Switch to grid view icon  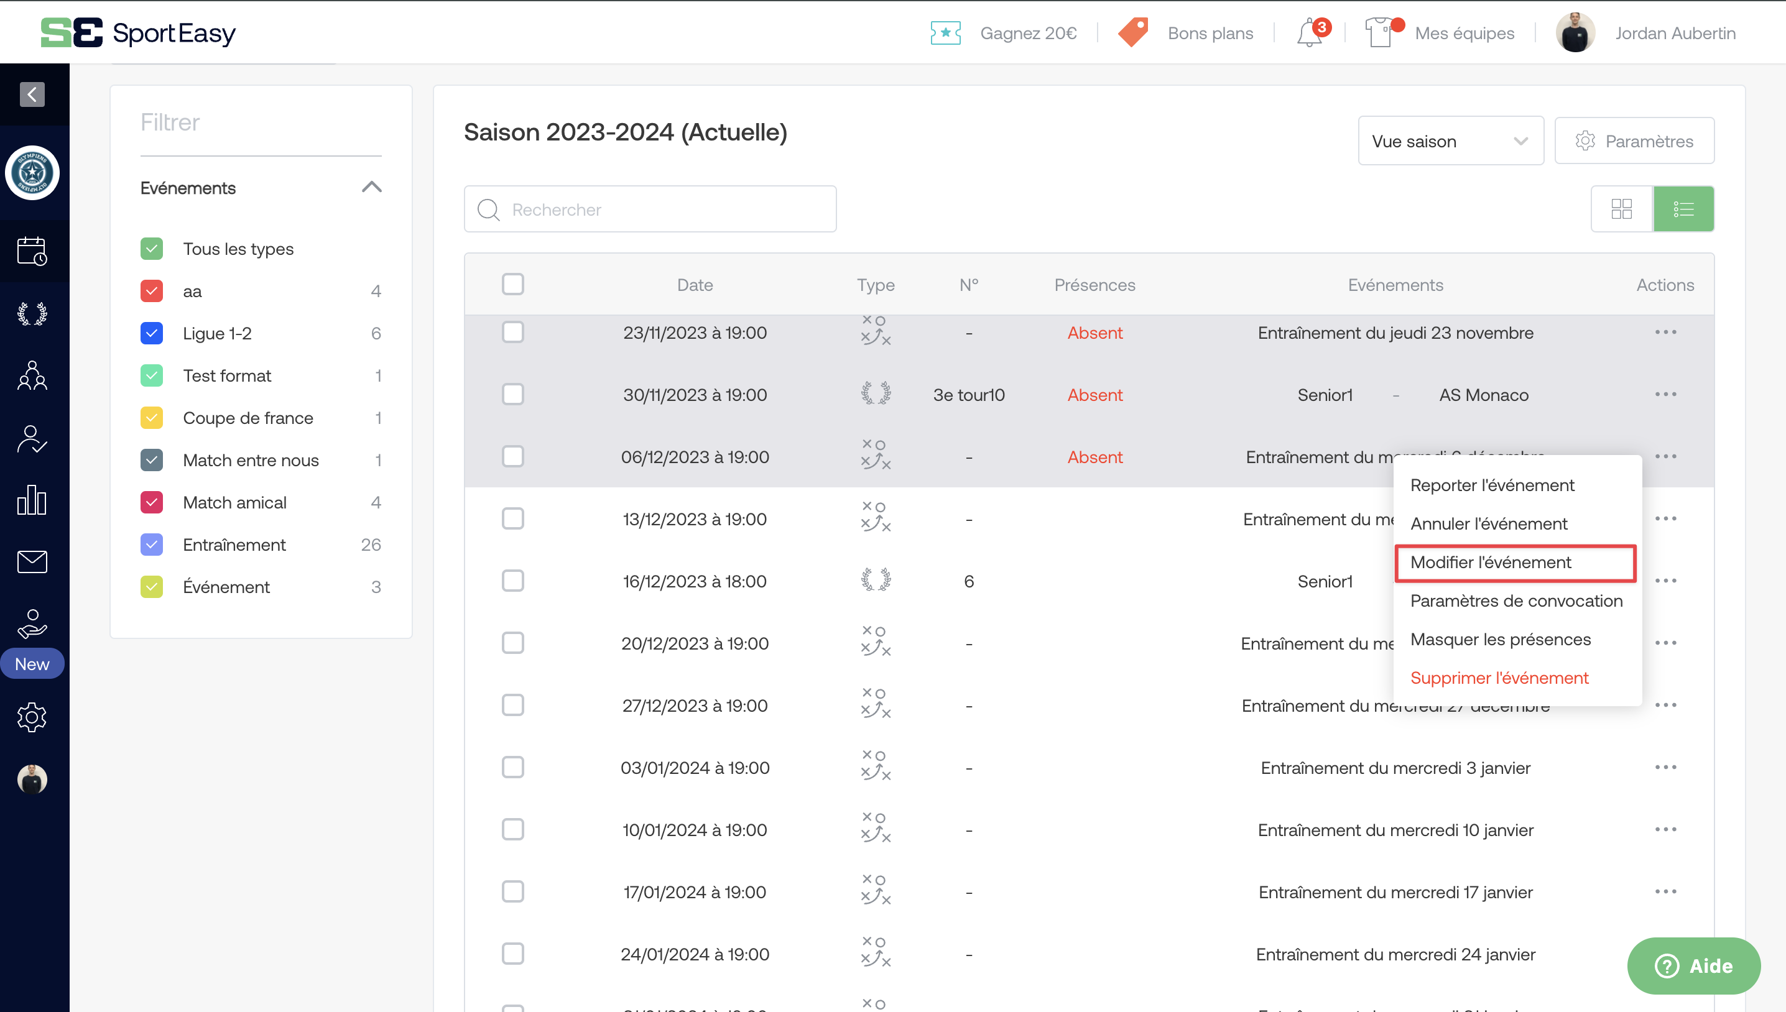click(x=1621, y=209)
